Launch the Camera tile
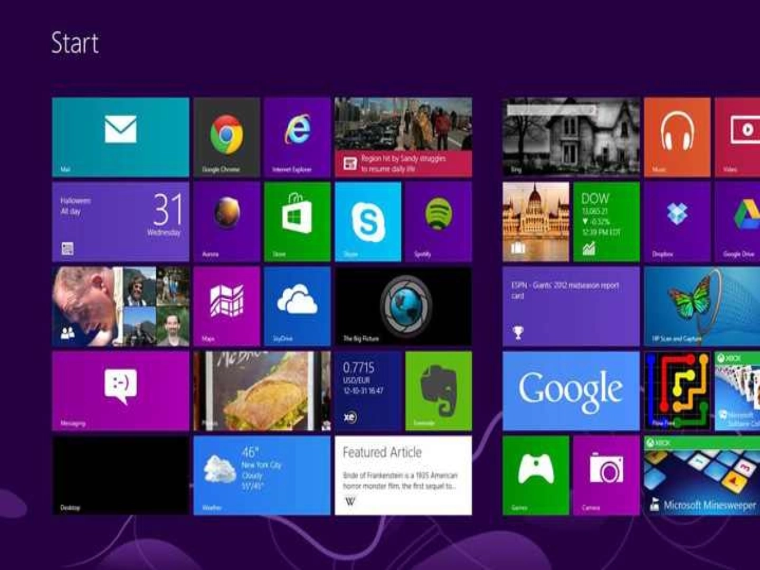760x570 pixels. (606, 475)
